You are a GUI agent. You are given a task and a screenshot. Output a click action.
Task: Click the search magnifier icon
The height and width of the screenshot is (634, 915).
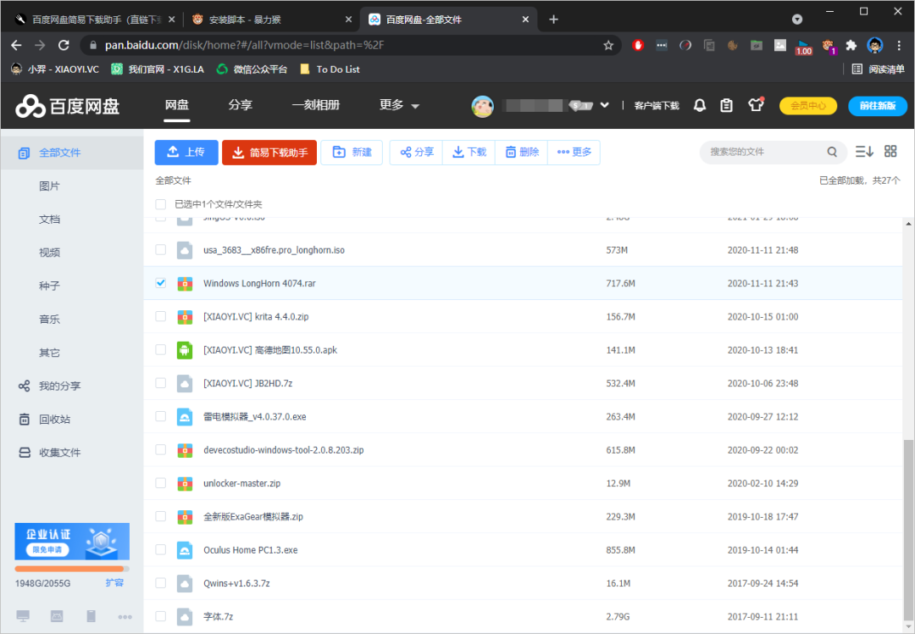click(832, 153)
